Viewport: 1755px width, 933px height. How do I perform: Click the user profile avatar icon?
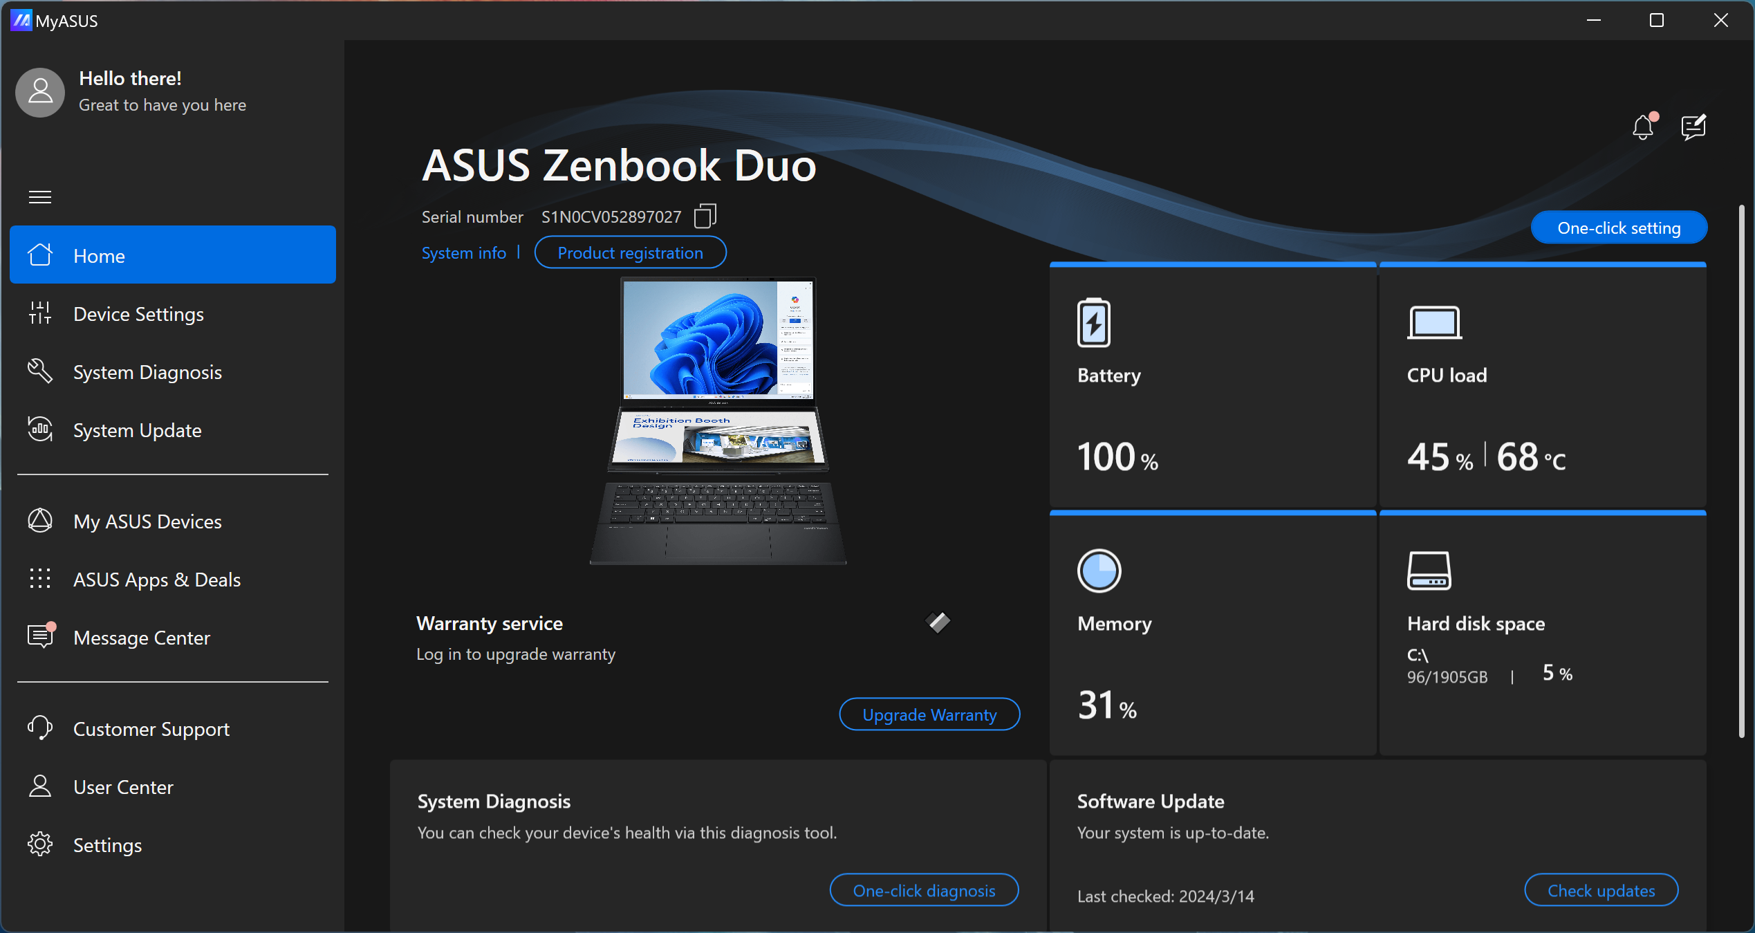pos(40,92)
